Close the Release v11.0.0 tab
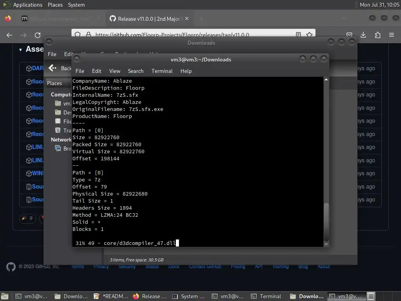The image size is (401, 301). coord(187,18)
